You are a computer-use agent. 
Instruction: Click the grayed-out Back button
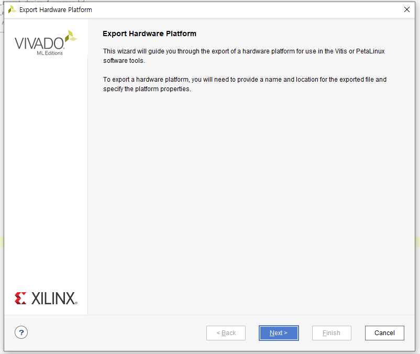226,333
